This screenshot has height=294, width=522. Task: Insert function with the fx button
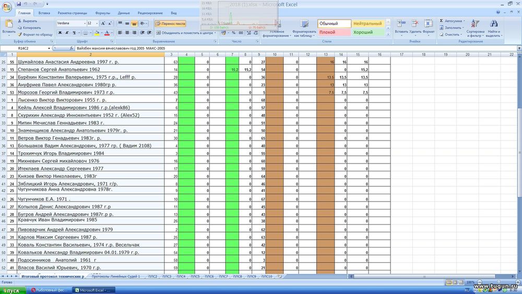(71, 48)
